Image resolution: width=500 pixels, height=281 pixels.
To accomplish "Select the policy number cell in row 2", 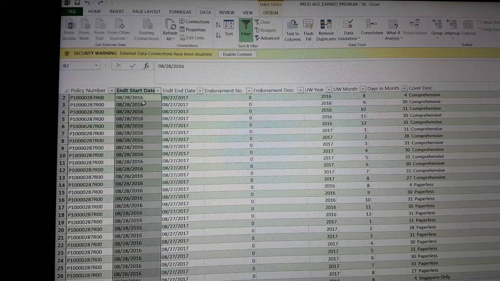I will (x=91, y=98).
